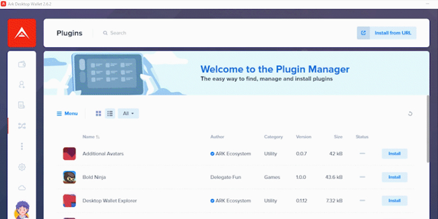The image size is (438, 219).
Task: Reload the plugin list
Action: pyautogui.click(x=410, y=113)
